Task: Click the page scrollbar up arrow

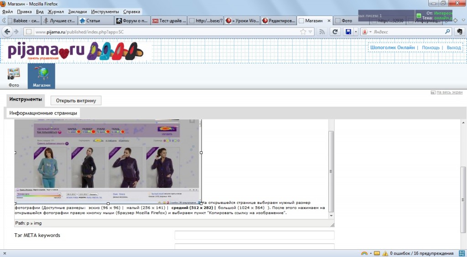Action: click(464, 123)
